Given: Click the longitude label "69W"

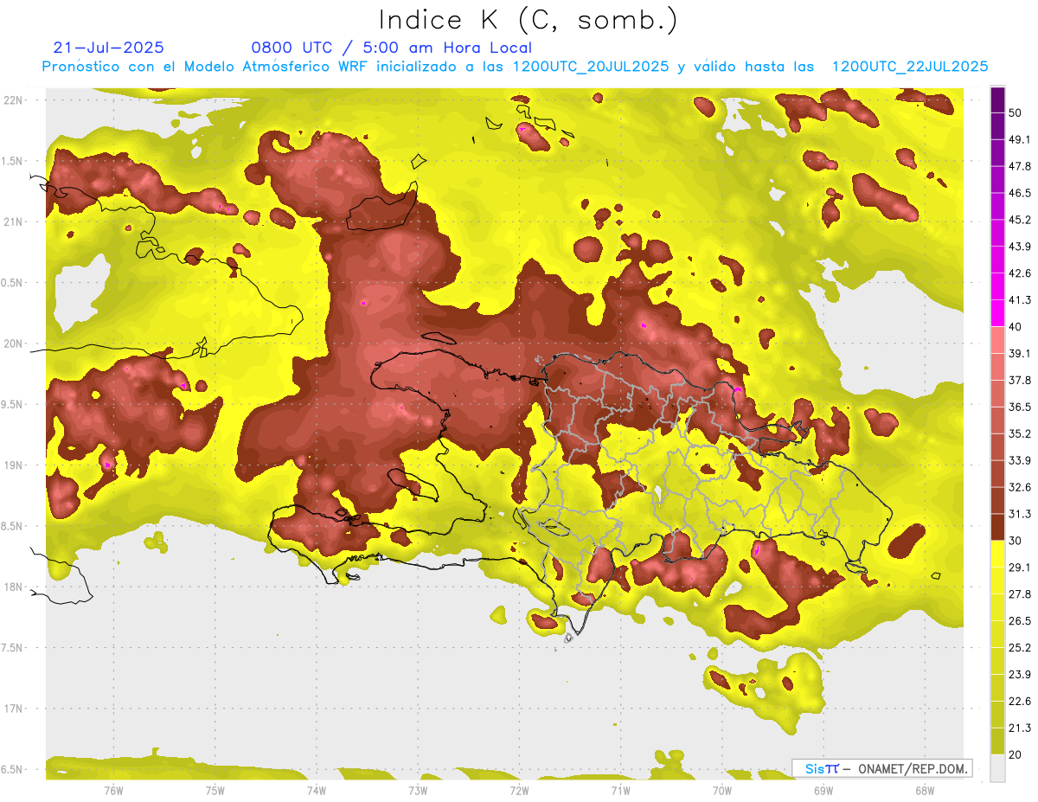Looking at the screenshot, I should pos(823,791).
